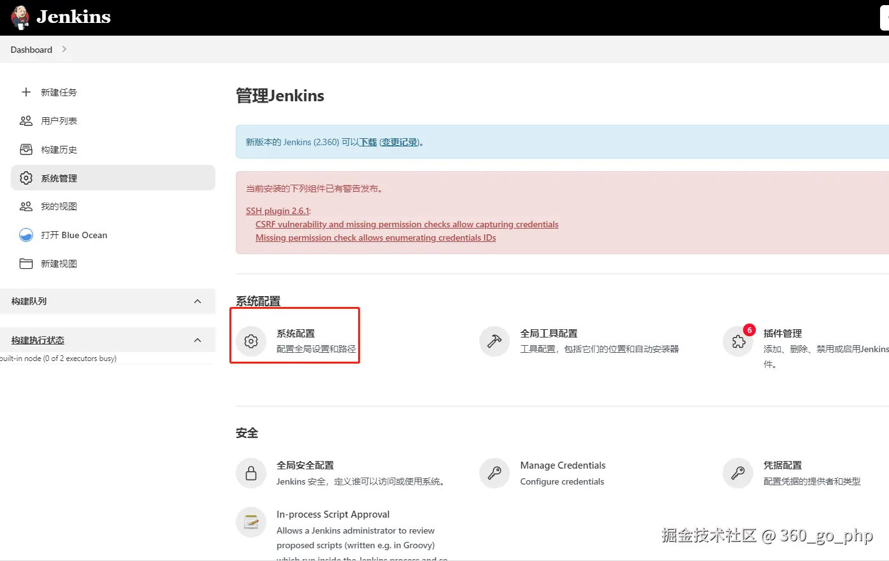Click the gear icon beside 系统管理 in sidebar
889x561 pixels.
click(x=26, y=178)
